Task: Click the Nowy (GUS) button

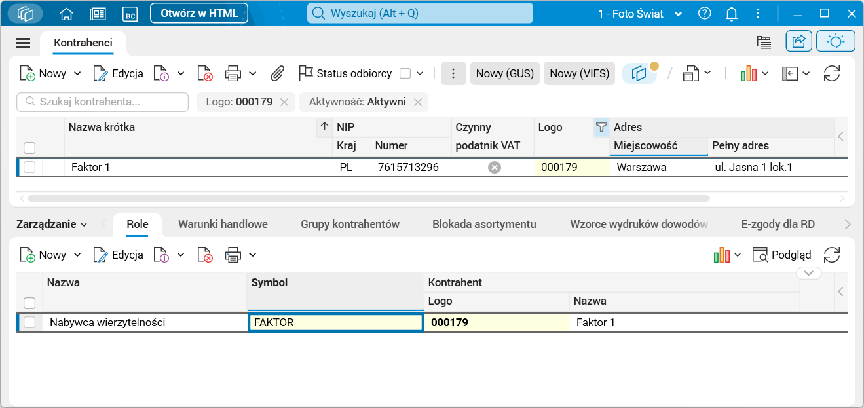Action: pos(505,73)
